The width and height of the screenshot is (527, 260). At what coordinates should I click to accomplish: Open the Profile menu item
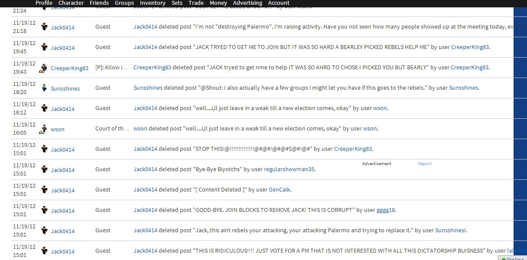(x=44, y=3)
